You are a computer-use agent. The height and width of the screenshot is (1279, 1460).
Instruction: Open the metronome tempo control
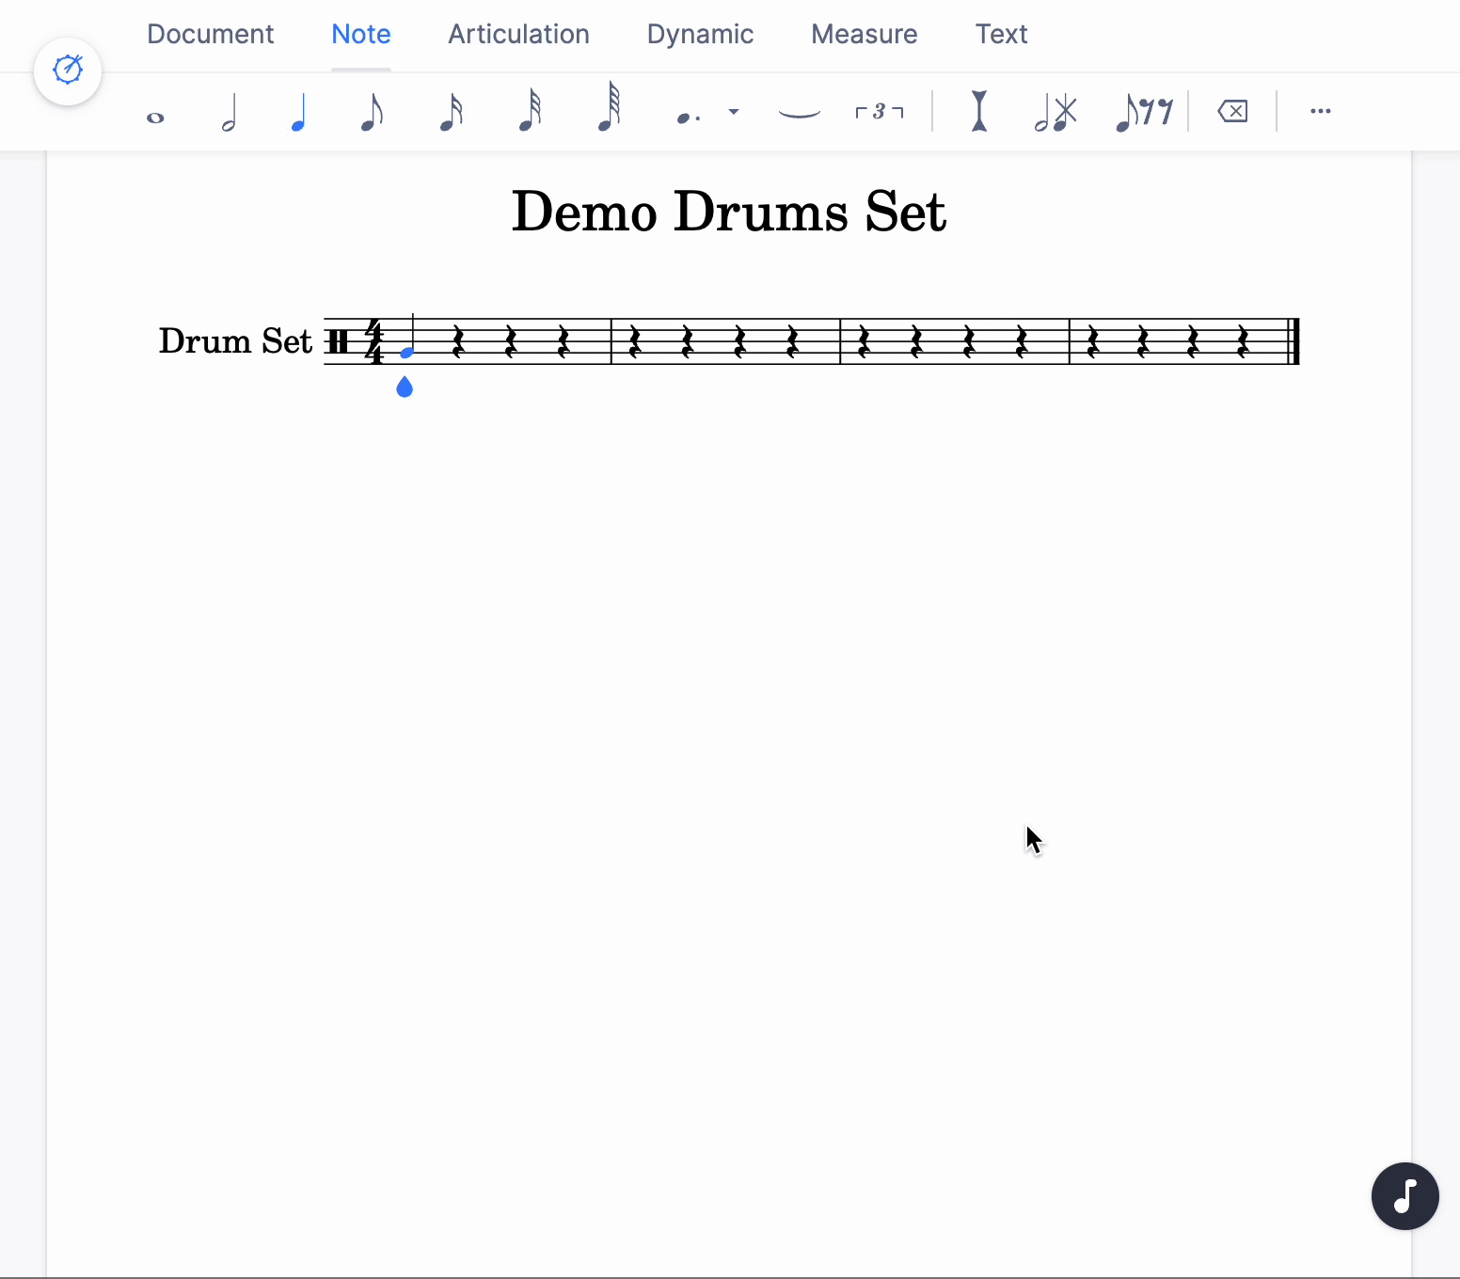pyautogui.click(x=68, y=70)
